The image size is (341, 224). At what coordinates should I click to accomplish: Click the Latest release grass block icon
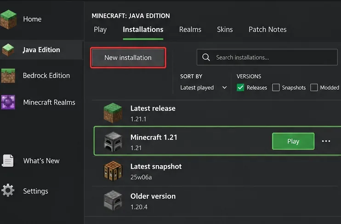(x=113, y=113)
